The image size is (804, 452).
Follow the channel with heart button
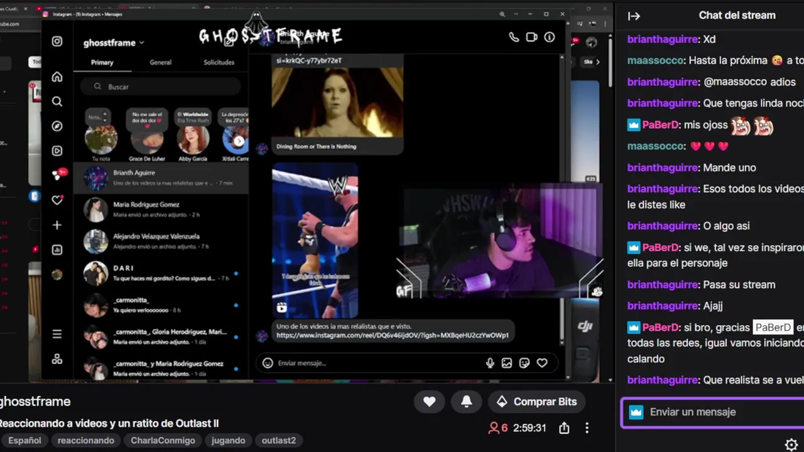pos(430,402)
